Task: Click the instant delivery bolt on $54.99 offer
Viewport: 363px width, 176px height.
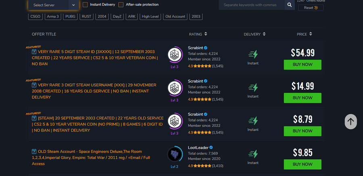Action: click(x=253, y=54)
